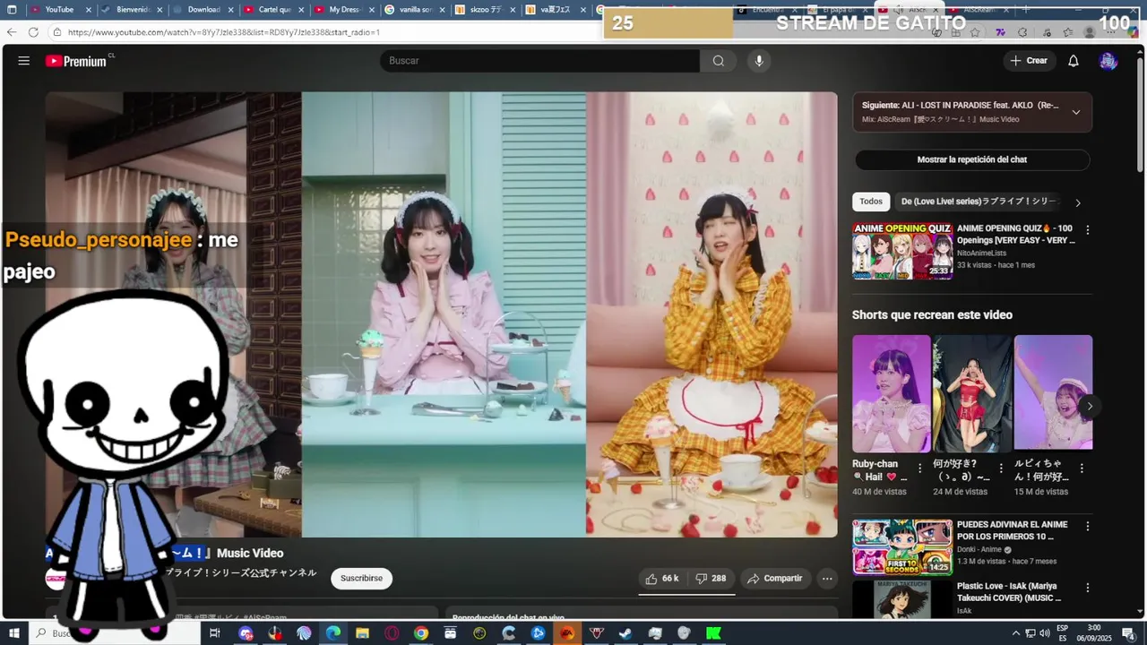This screenshot has width=1147, height=645.
Task: Open Google Chrome from the taskbar
Action: [x=421, y=633]
